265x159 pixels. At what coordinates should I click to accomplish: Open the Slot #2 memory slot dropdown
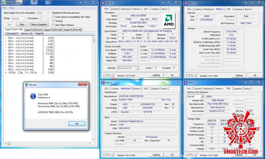pyautogui.click(x=202, y=96)
